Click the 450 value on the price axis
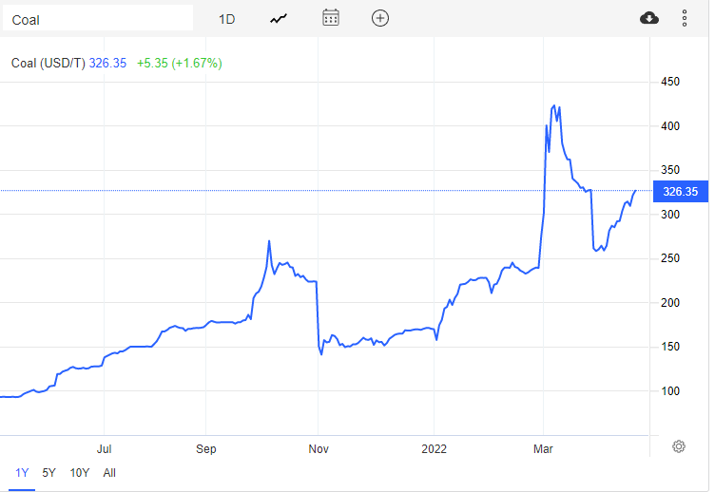 tap(671, 83)
